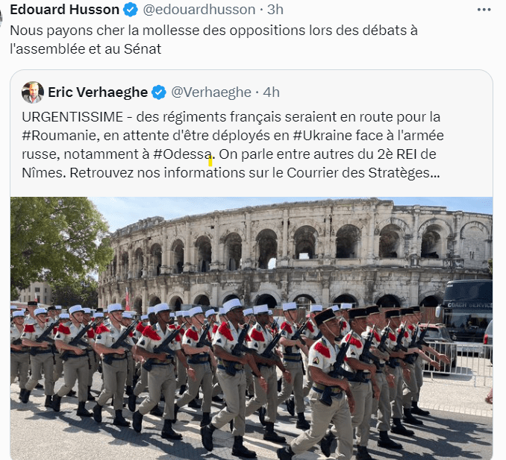The height and width of the screenshot is (460, 506).
Task: Click the Courrier des Stratèges truncated text
Action: [x=363, y=173]
